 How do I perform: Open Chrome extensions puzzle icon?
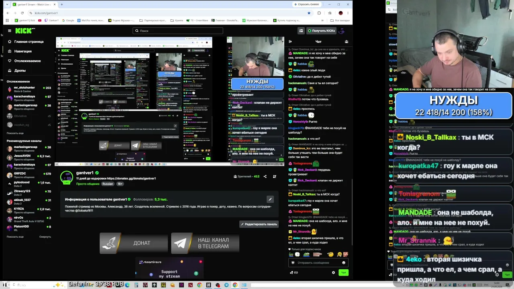[319, 13]
